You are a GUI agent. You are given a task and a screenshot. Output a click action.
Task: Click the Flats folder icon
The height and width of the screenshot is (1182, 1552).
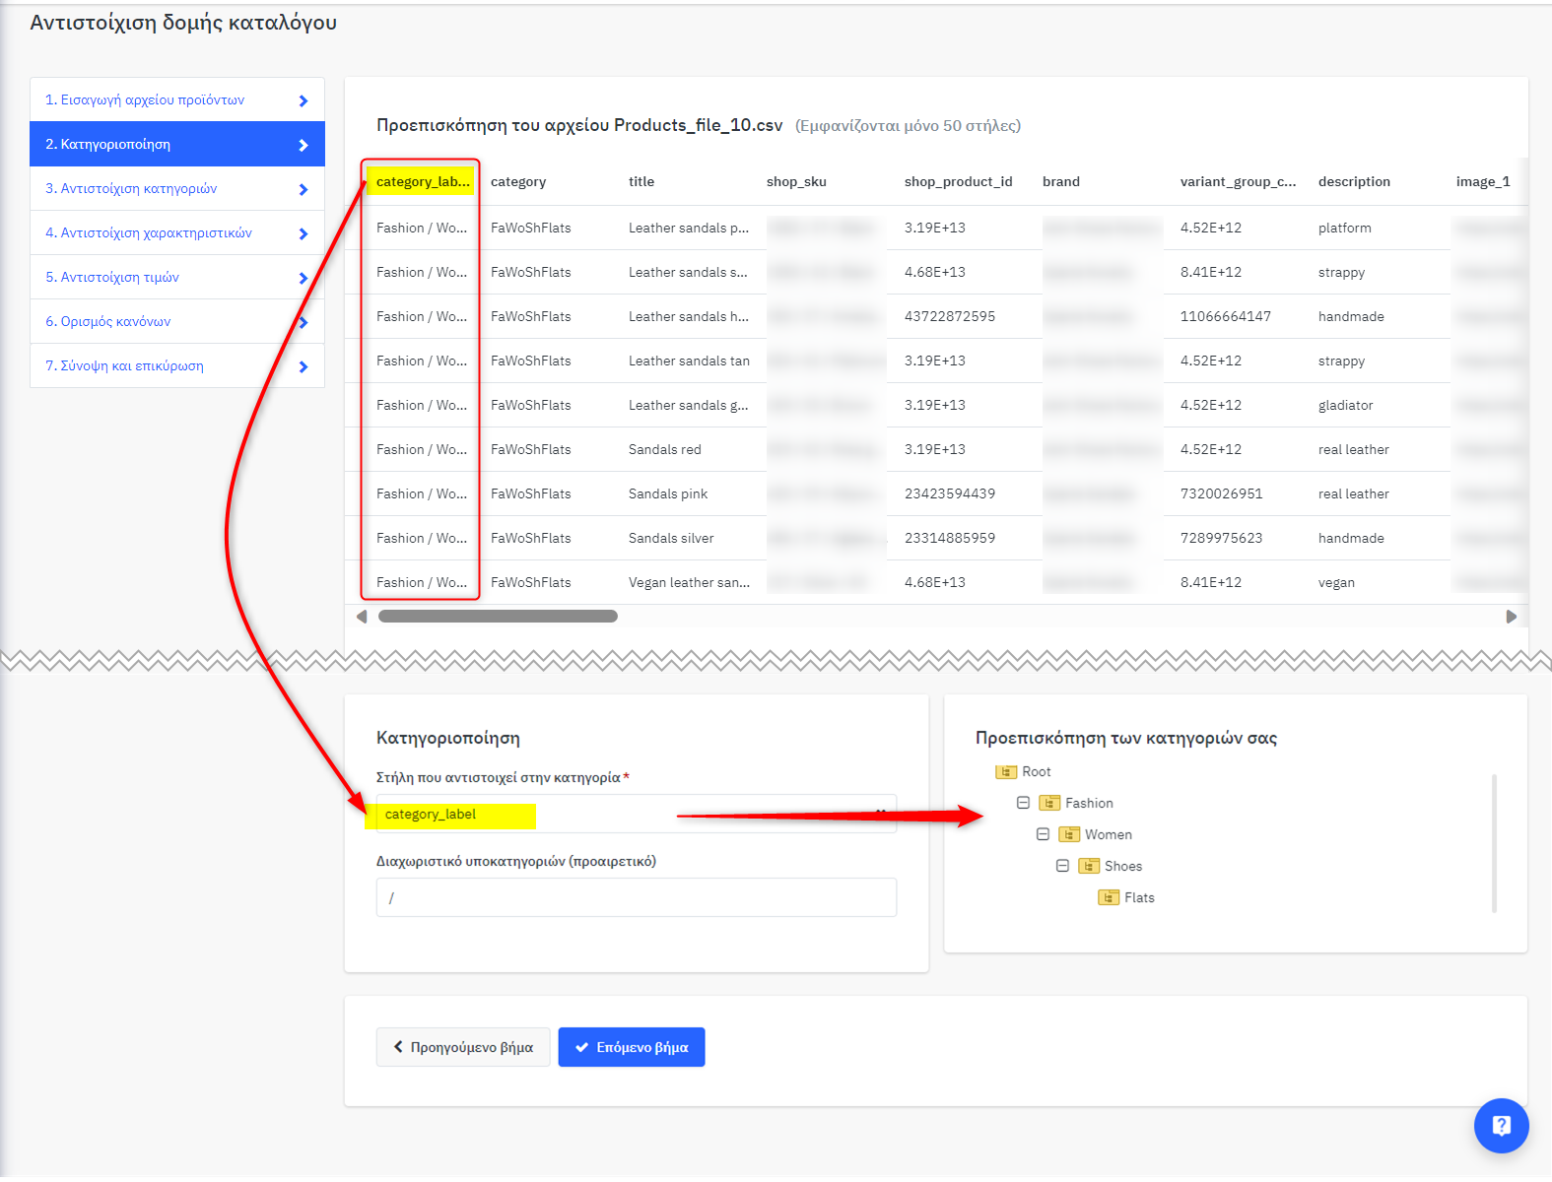coord(1108,898)
